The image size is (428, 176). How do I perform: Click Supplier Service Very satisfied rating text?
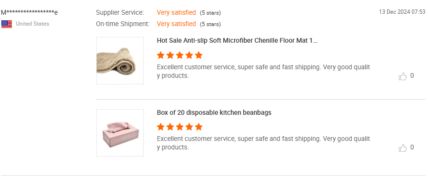coord(176,12)
